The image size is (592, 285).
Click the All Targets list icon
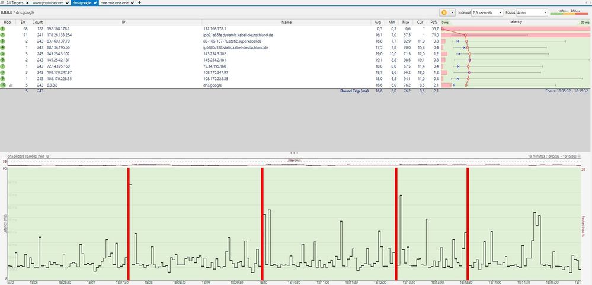coord(2,2)
